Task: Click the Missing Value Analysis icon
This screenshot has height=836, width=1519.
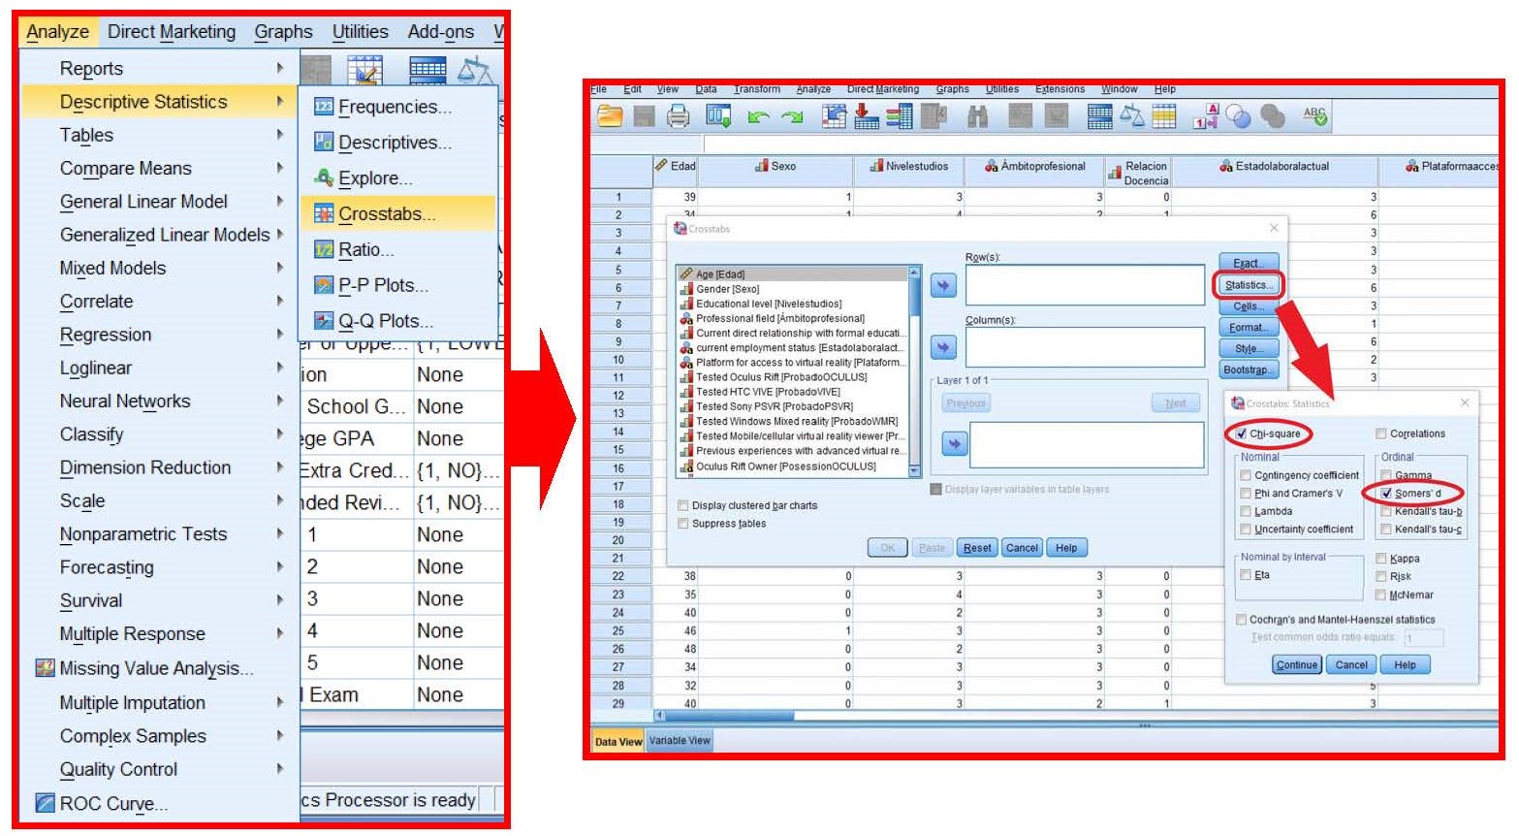Action: click(45, 668)
